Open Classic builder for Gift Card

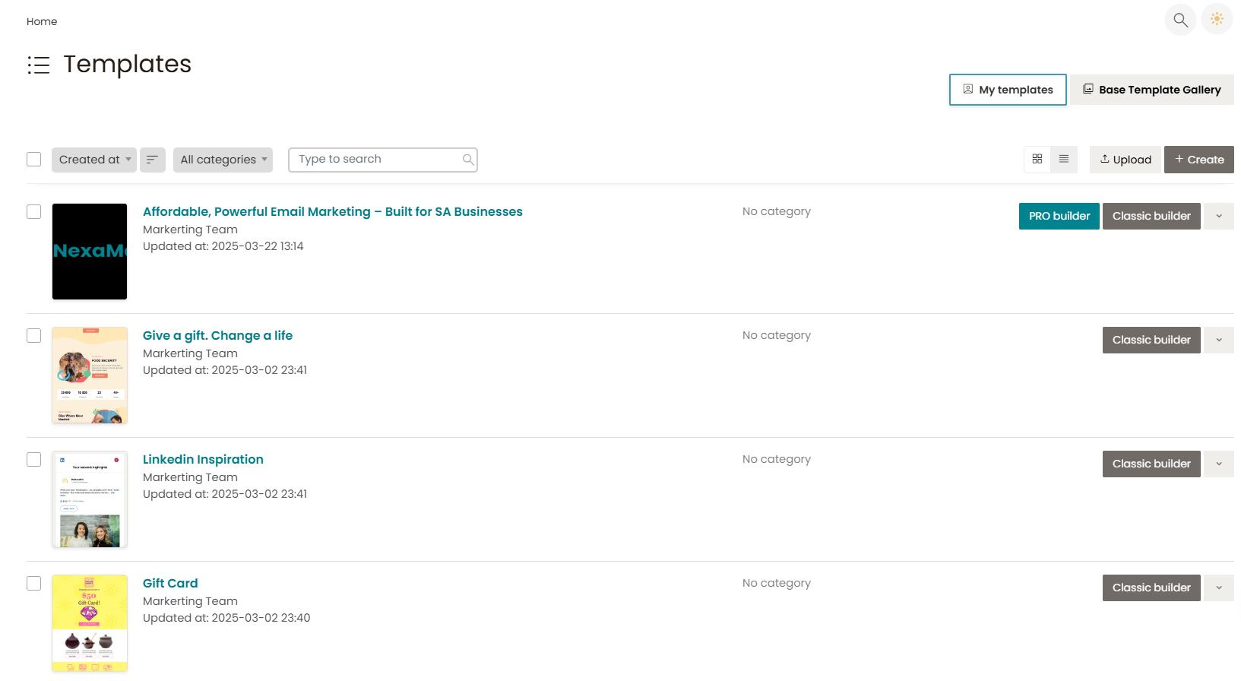click(x=1151, y=588)
